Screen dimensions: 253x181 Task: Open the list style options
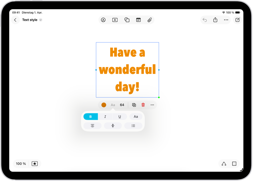(133, 126)
